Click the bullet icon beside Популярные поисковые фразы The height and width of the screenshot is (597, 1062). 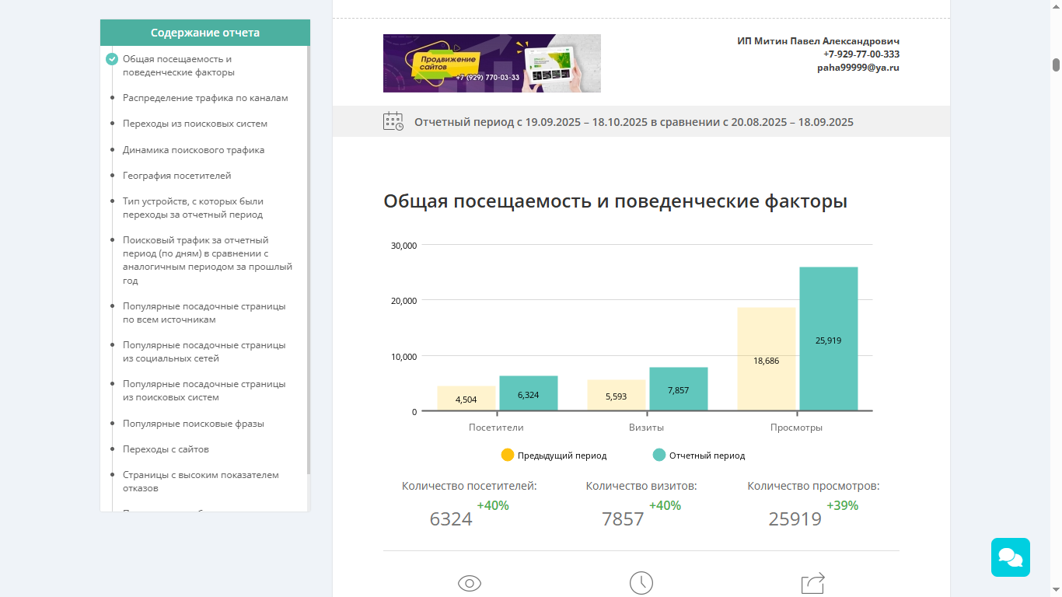[111, 424]
